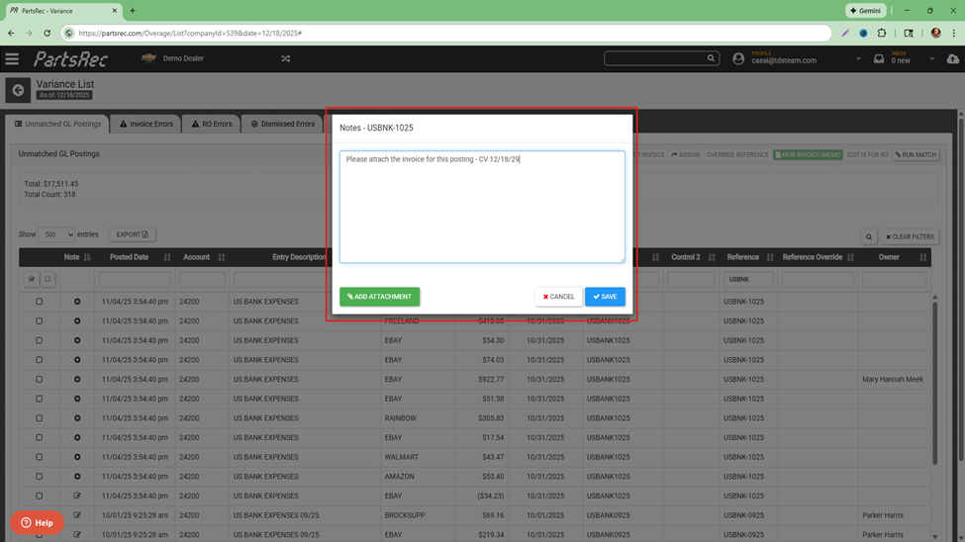Viewport: 965px width, 542px height.
Task: Click the deselect-all square icon
Action: coord(48,279)
